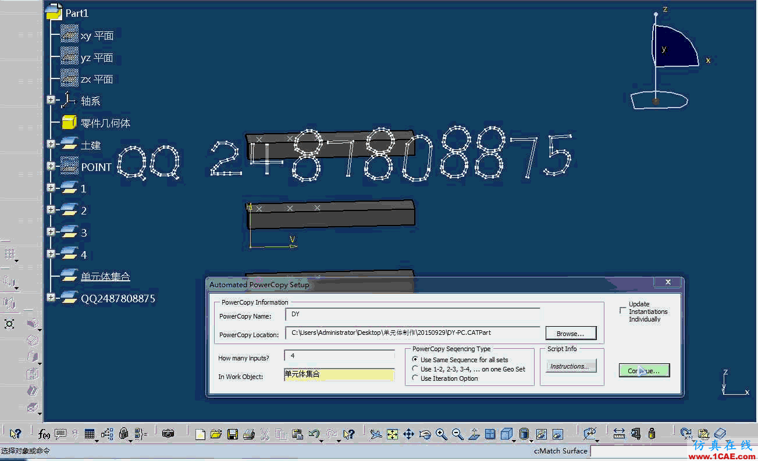Screen dimensions: 758x461
Task: Click the PowerCopy Name field
Action: [412, 315]
